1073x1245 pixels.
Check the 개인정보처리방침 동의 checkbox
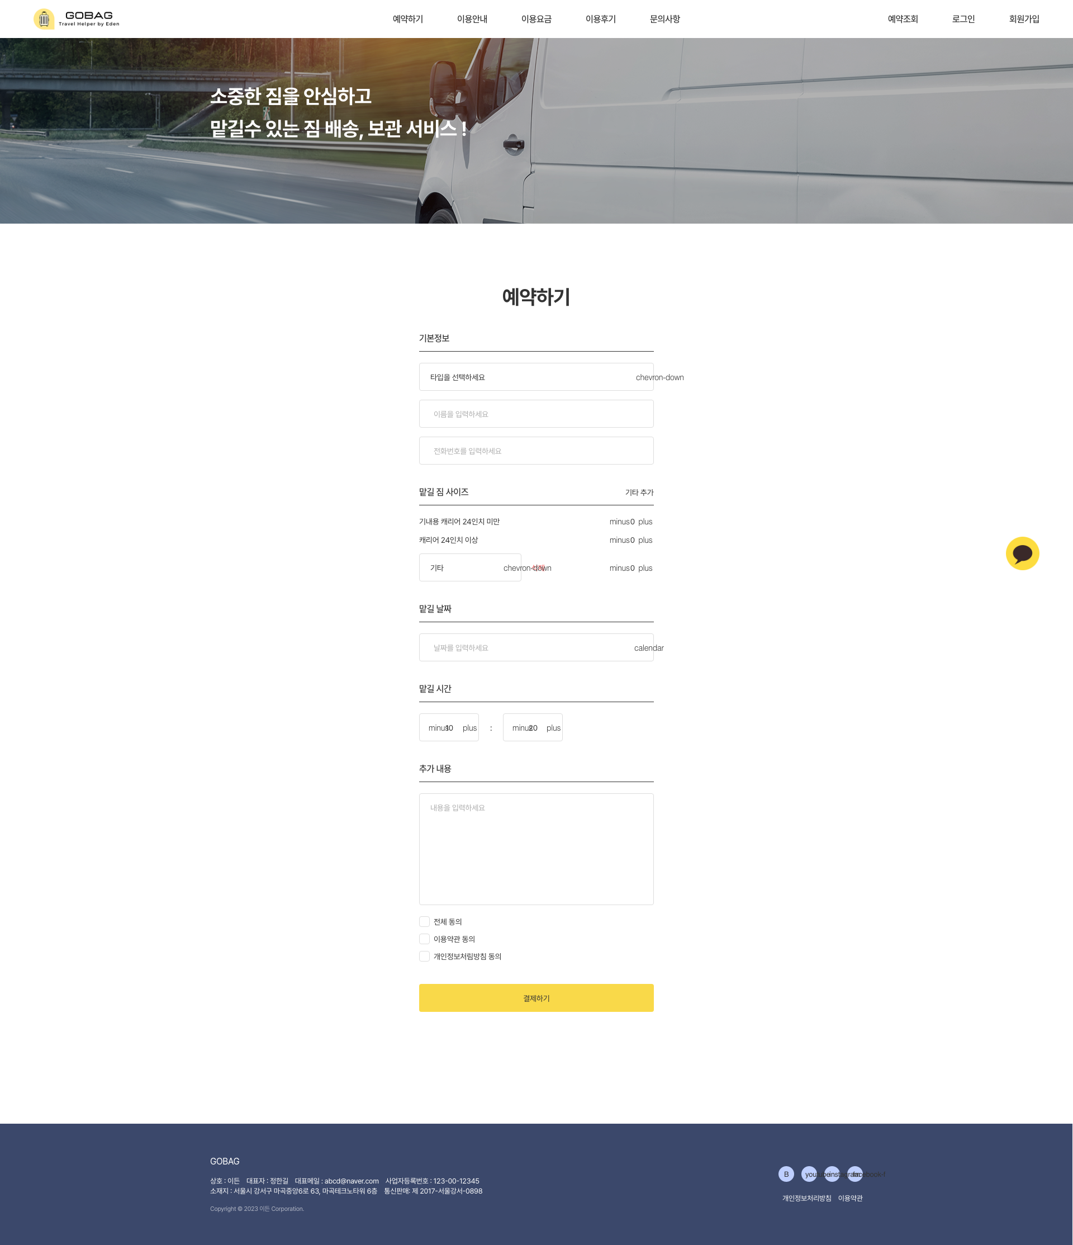point(424,957)
